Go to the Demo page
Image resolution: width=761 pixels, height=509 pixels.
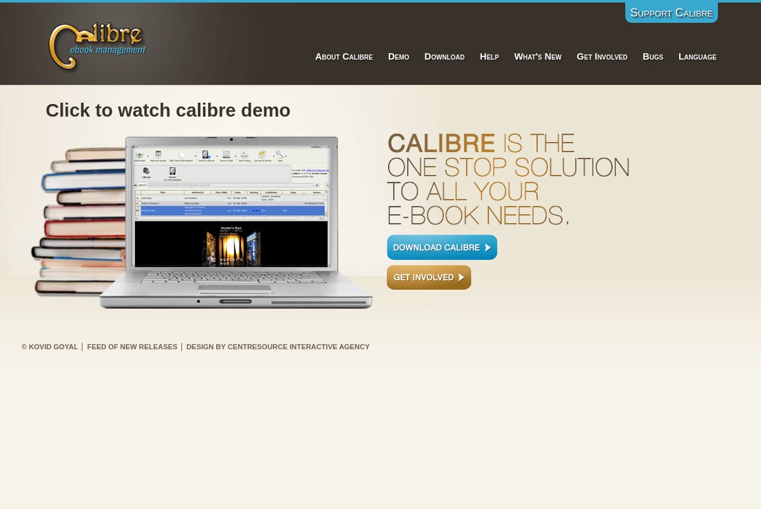coord(398,56)
